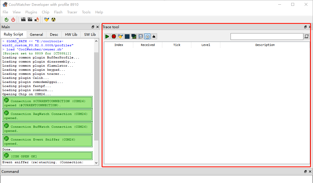The width and height of the screenshot is (313, 183).
Task: Switch to the Desc tab
Action: pos(54,34)
